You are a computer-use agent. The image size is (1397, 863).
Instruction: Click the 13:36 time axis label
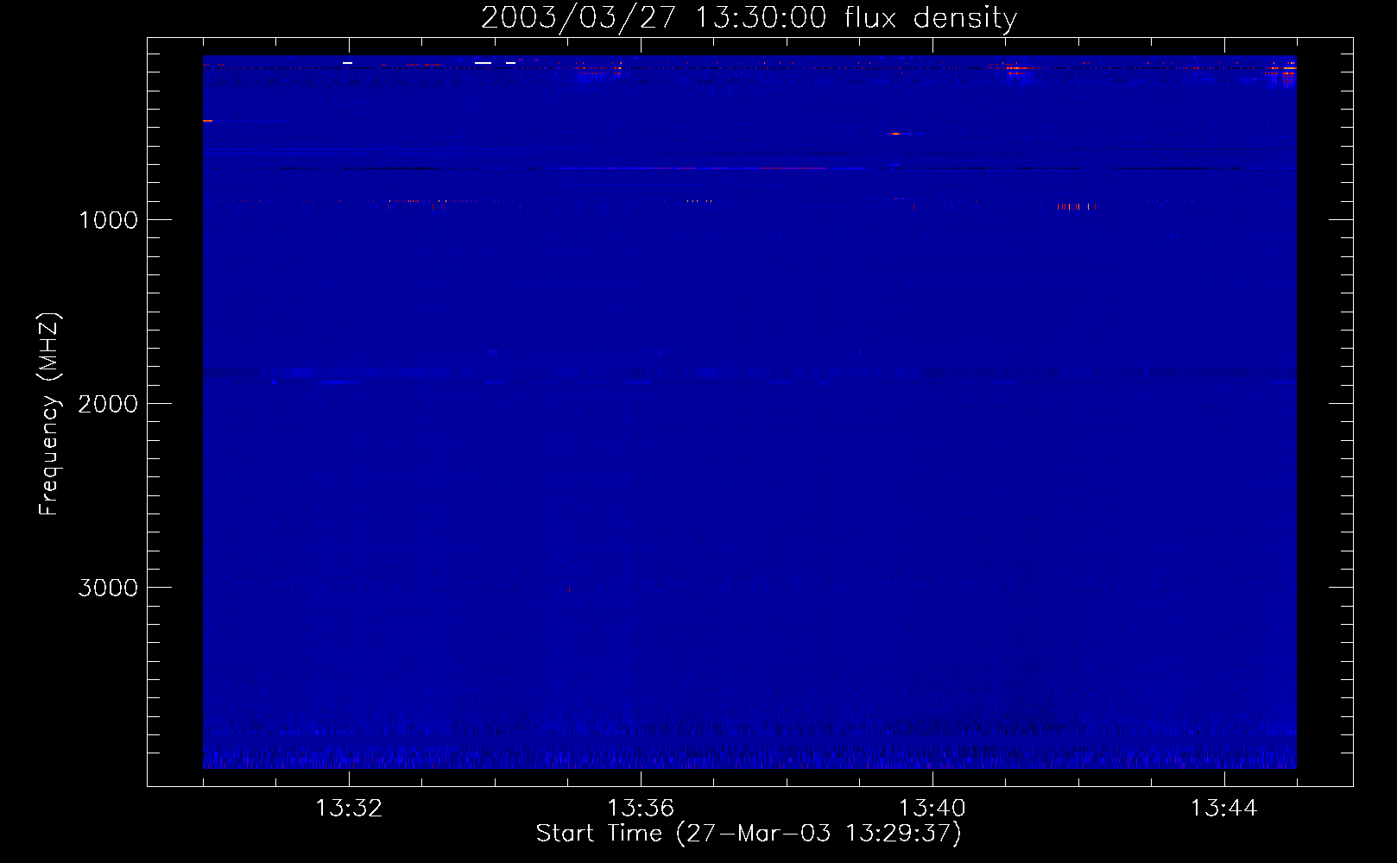(x=640, y=809)
